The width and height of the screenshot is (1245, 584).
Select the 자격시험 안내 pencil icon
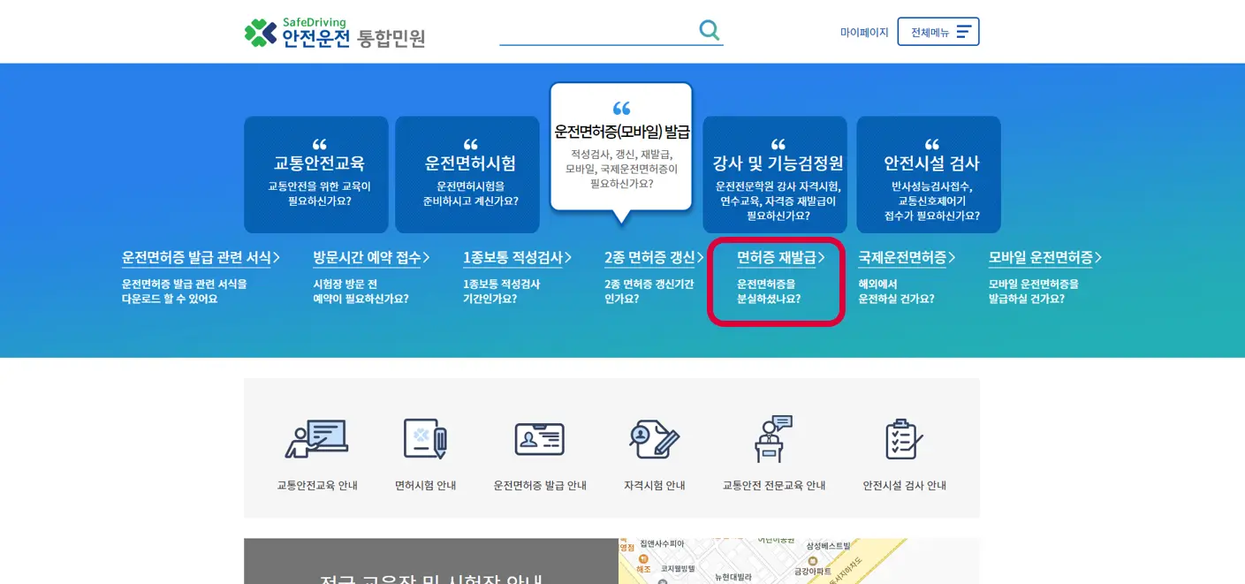tap(655, 439)
